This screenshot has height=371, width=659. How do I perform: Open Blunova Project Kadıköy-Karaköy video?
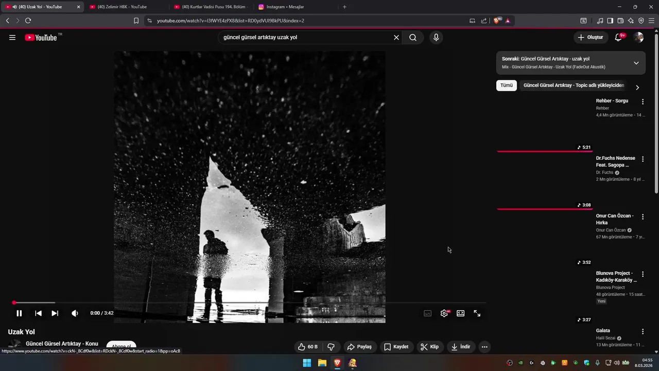(616, 277)
